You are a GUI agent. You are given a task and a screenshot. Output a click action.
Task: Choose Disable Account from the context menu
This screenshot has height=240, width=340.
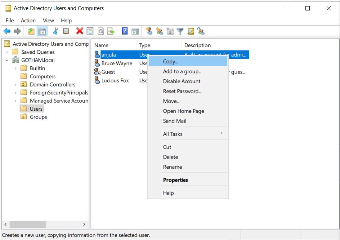pyautogui.click(x=182, y=81)
